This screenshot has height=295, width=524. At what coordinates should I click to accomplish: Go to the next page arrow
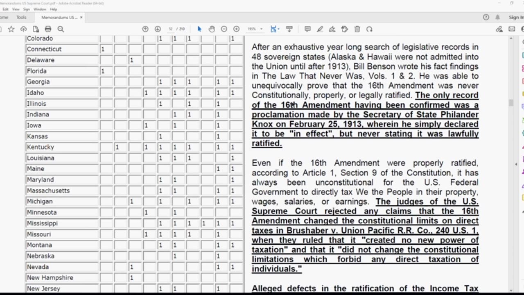coord(158,29)
